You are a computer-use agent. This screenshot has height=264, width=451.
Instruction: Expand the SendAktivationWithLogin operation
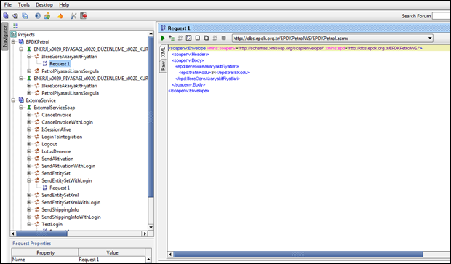click(29, 166)
